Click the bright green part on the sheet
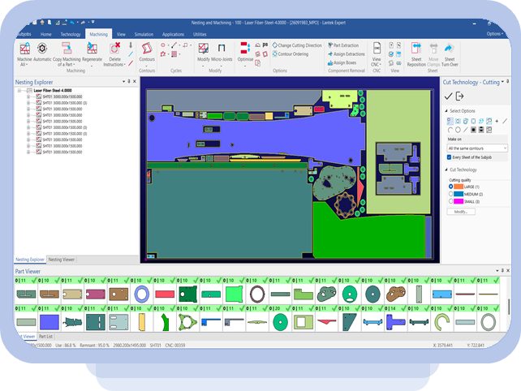Image resolution: width=521 pixels, height=391 pixels. tap(368, 236)
